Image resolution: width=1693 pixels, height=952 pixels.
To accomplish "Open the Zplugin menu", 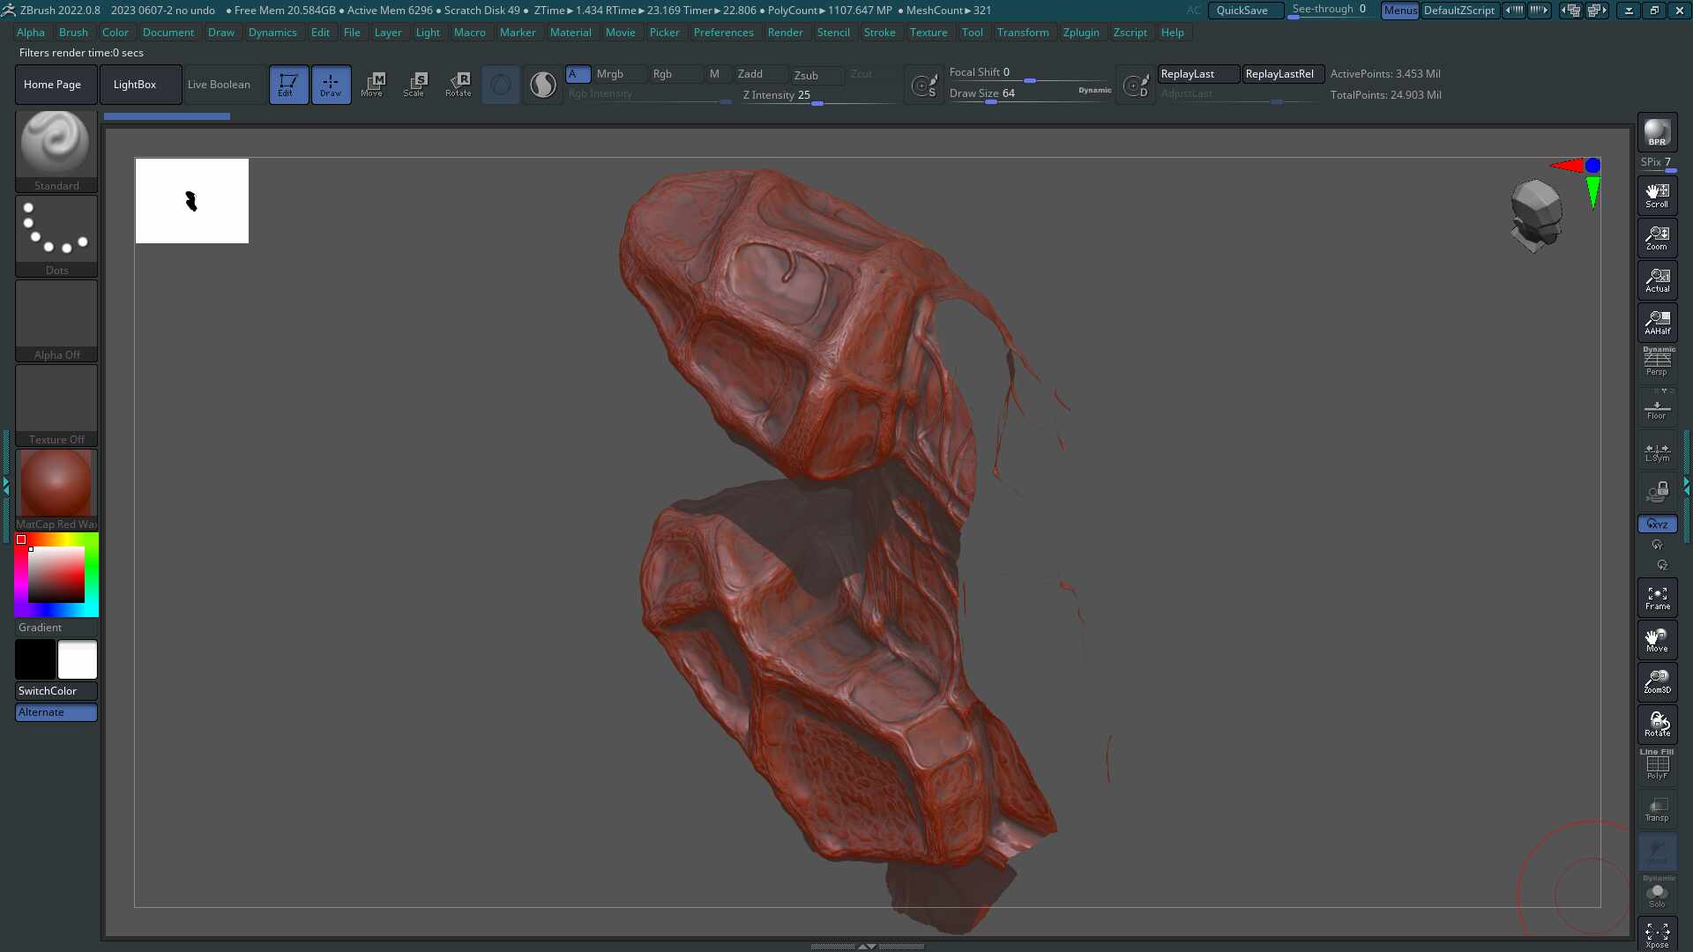I will coord(1080,33).
